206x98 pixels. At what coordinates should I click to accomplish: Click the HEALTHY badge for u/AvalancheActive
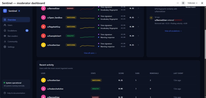coord(96,89)
